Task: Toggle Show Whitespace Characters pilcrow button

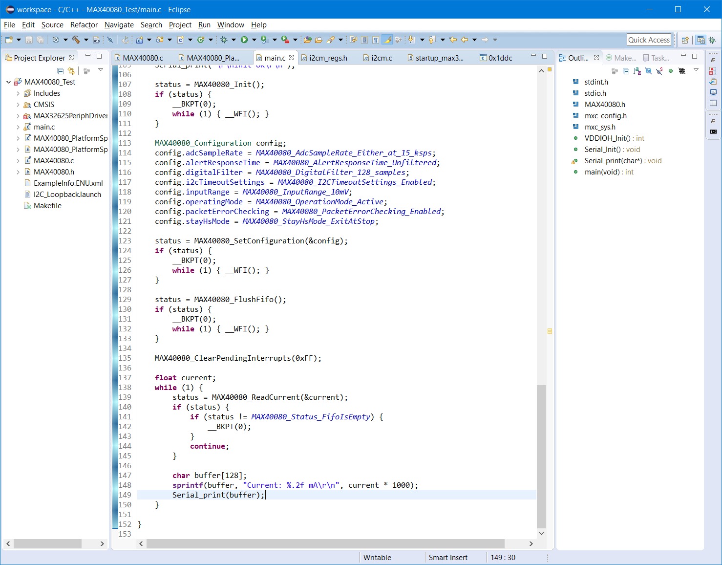Action: click(x=375, y=40)
